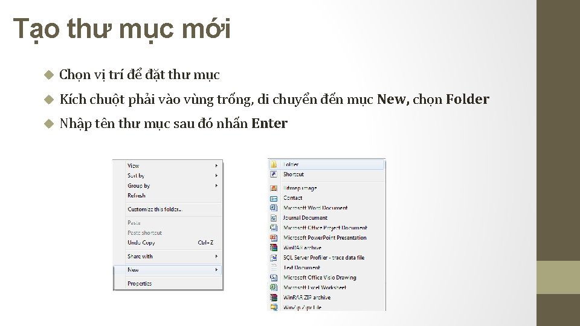
Task: Select Microsoft Office Visio Drawing text
Action: coord(320,277)
